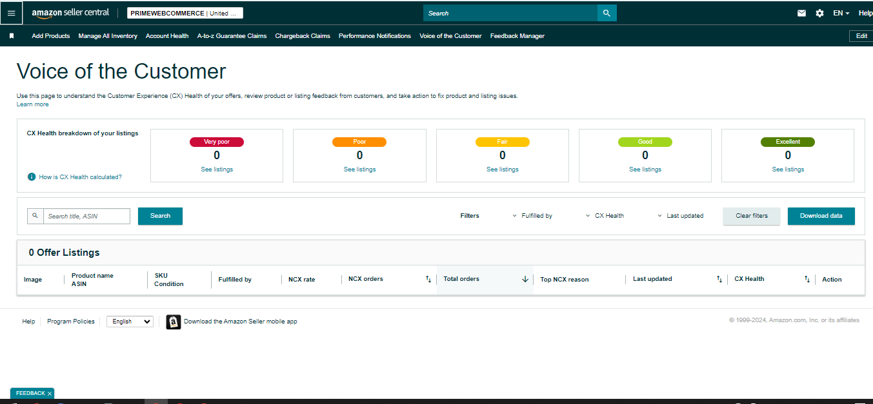Click the orange Poor badge
873x404 pixels.
(359, 142)
